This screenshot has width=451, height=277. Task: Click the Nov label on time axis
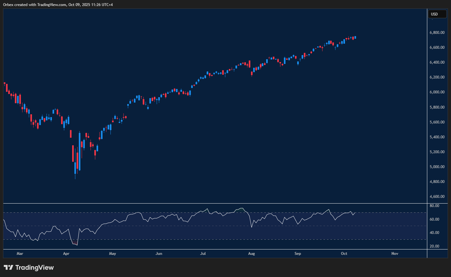click(x=395, y=254)
